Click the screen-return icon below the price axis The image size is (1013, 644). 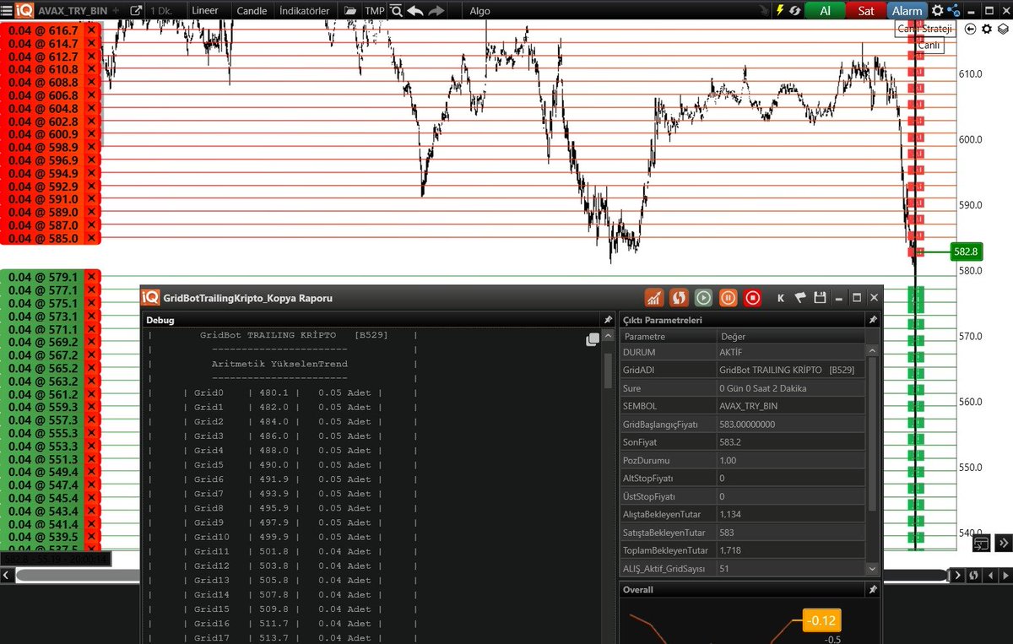point(981,543)
